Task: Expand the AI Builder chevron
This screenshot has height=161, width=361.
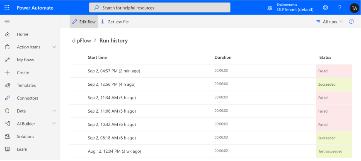Action: 54,123
